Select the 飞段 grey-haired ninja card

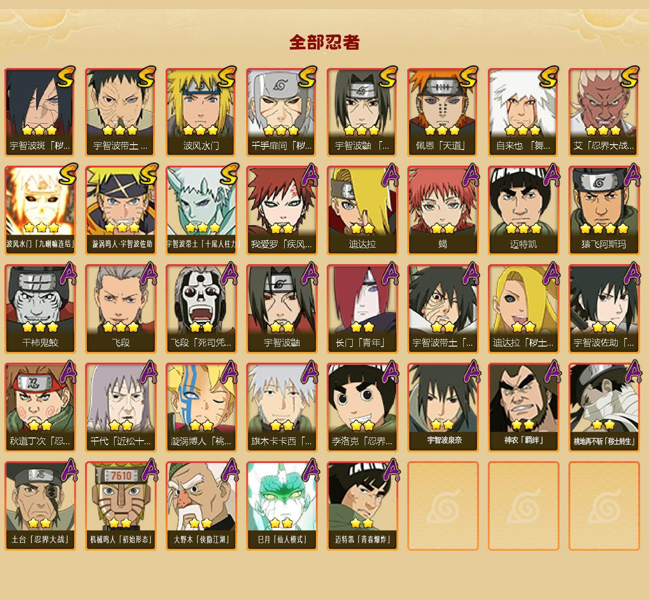[120, 309]
